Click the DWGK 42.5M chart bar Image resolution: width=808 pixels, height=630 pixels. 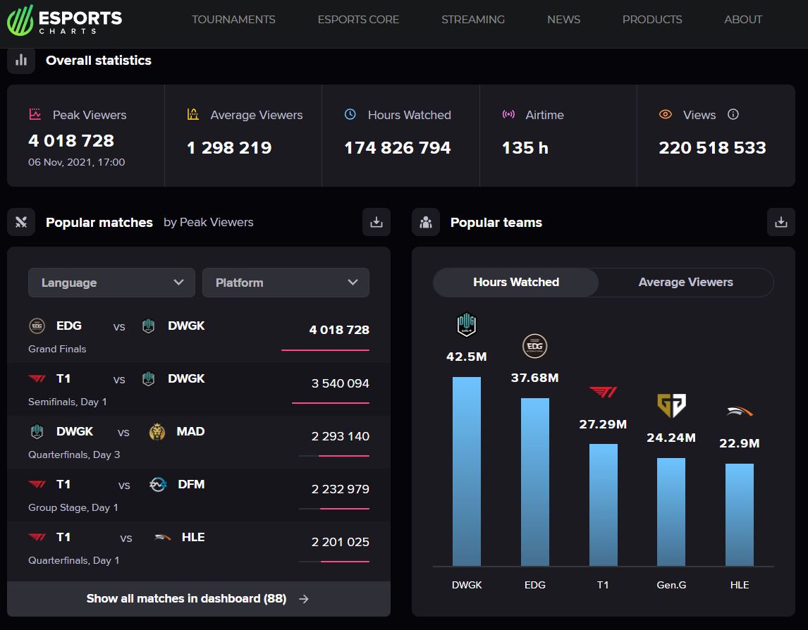point(466,471)
